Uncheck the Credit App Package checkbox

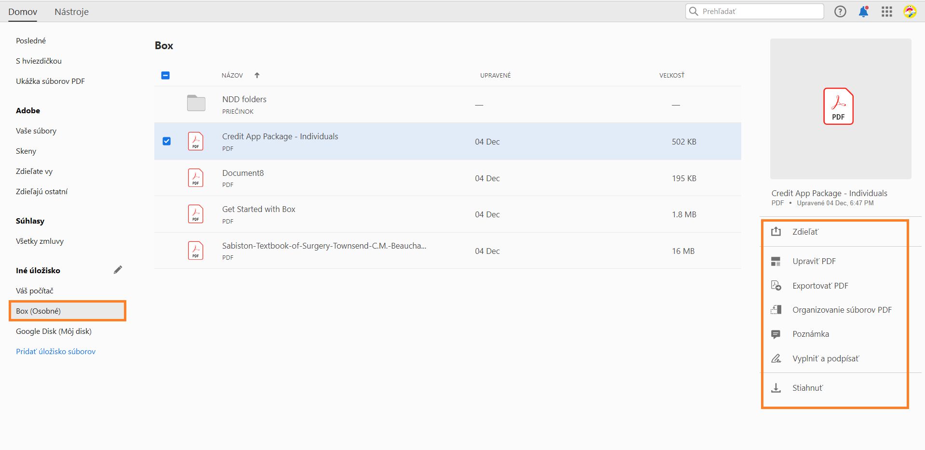point(167,141)
